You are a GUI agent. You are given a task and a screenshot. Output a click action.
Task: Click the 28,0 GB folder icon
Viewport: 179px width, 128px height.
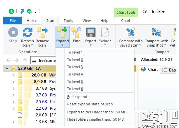point(20,75)
